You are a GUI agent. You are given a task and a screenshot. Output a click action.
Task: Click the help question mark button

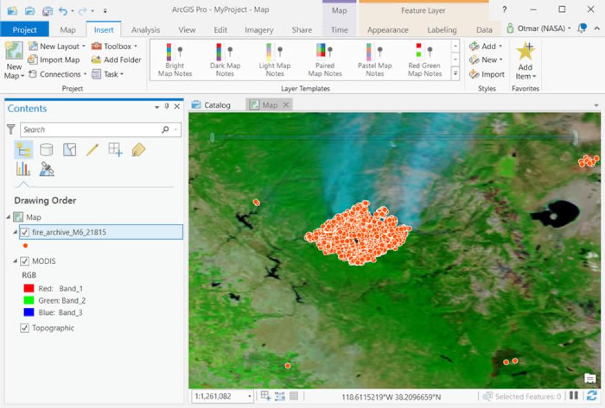coord(504,9)
